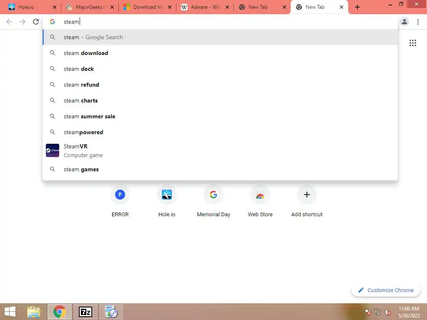Close the Download Microsoft tab

pyautogui.click(x=170, y=7)
